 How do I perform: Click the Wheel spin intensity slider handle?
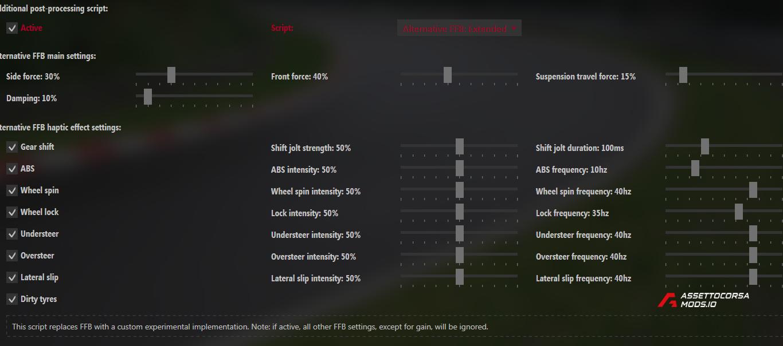(460, 190)
